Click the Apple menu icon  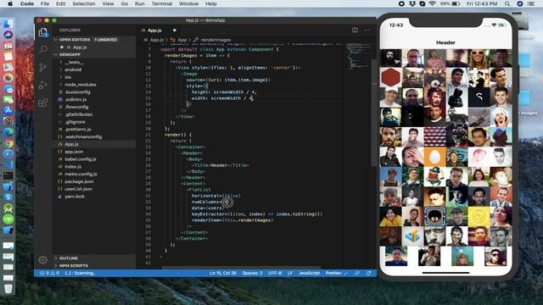coord(10,3)
